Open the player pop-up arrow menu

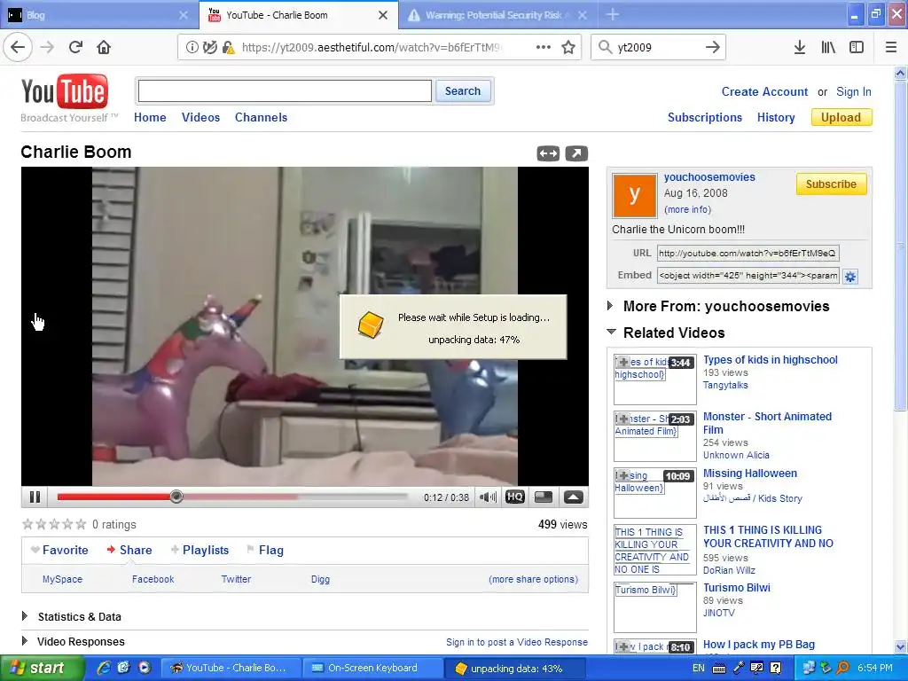click(x=574, y=497)
